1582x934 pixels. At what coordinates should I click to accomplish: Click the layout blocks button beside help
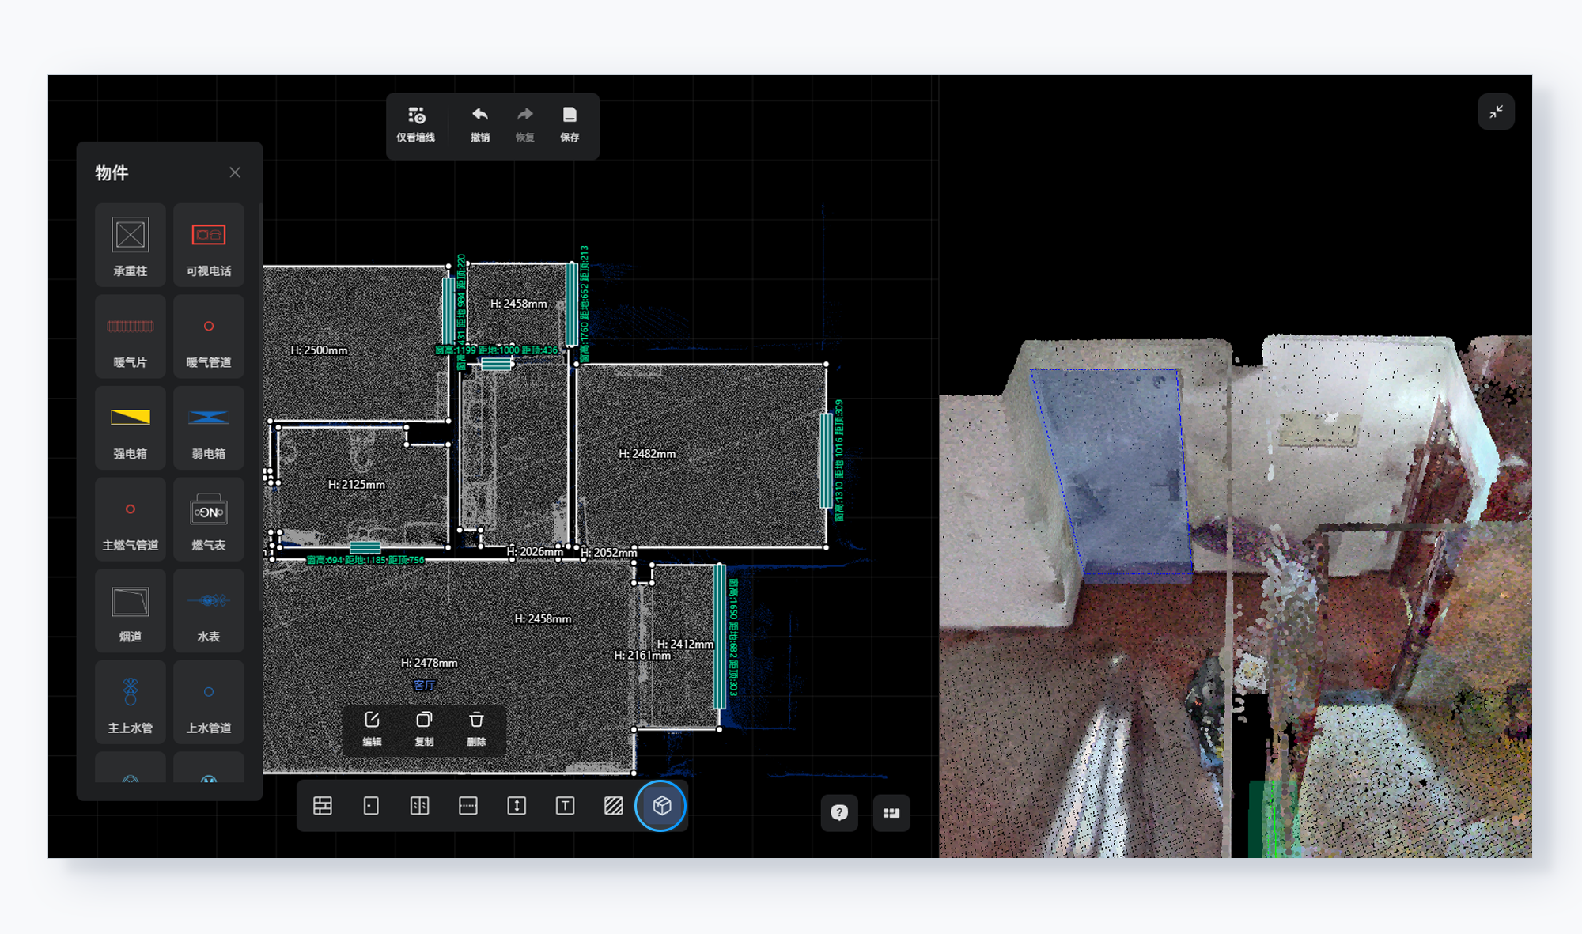coord(891,813)
